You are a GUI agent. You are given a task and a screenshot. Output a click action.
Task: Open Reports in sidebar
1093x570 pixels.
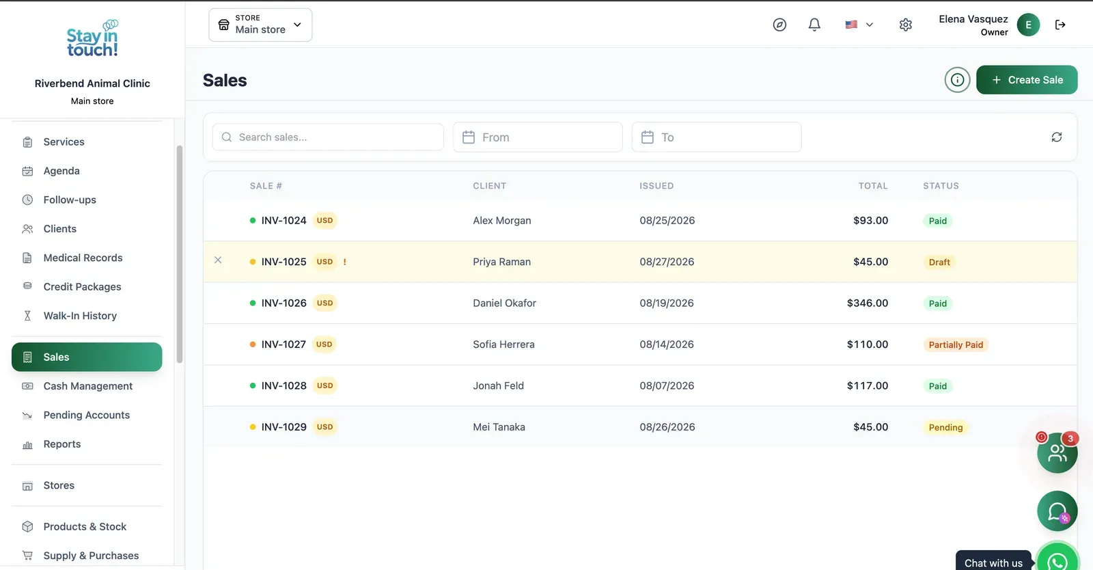[87, 444]
